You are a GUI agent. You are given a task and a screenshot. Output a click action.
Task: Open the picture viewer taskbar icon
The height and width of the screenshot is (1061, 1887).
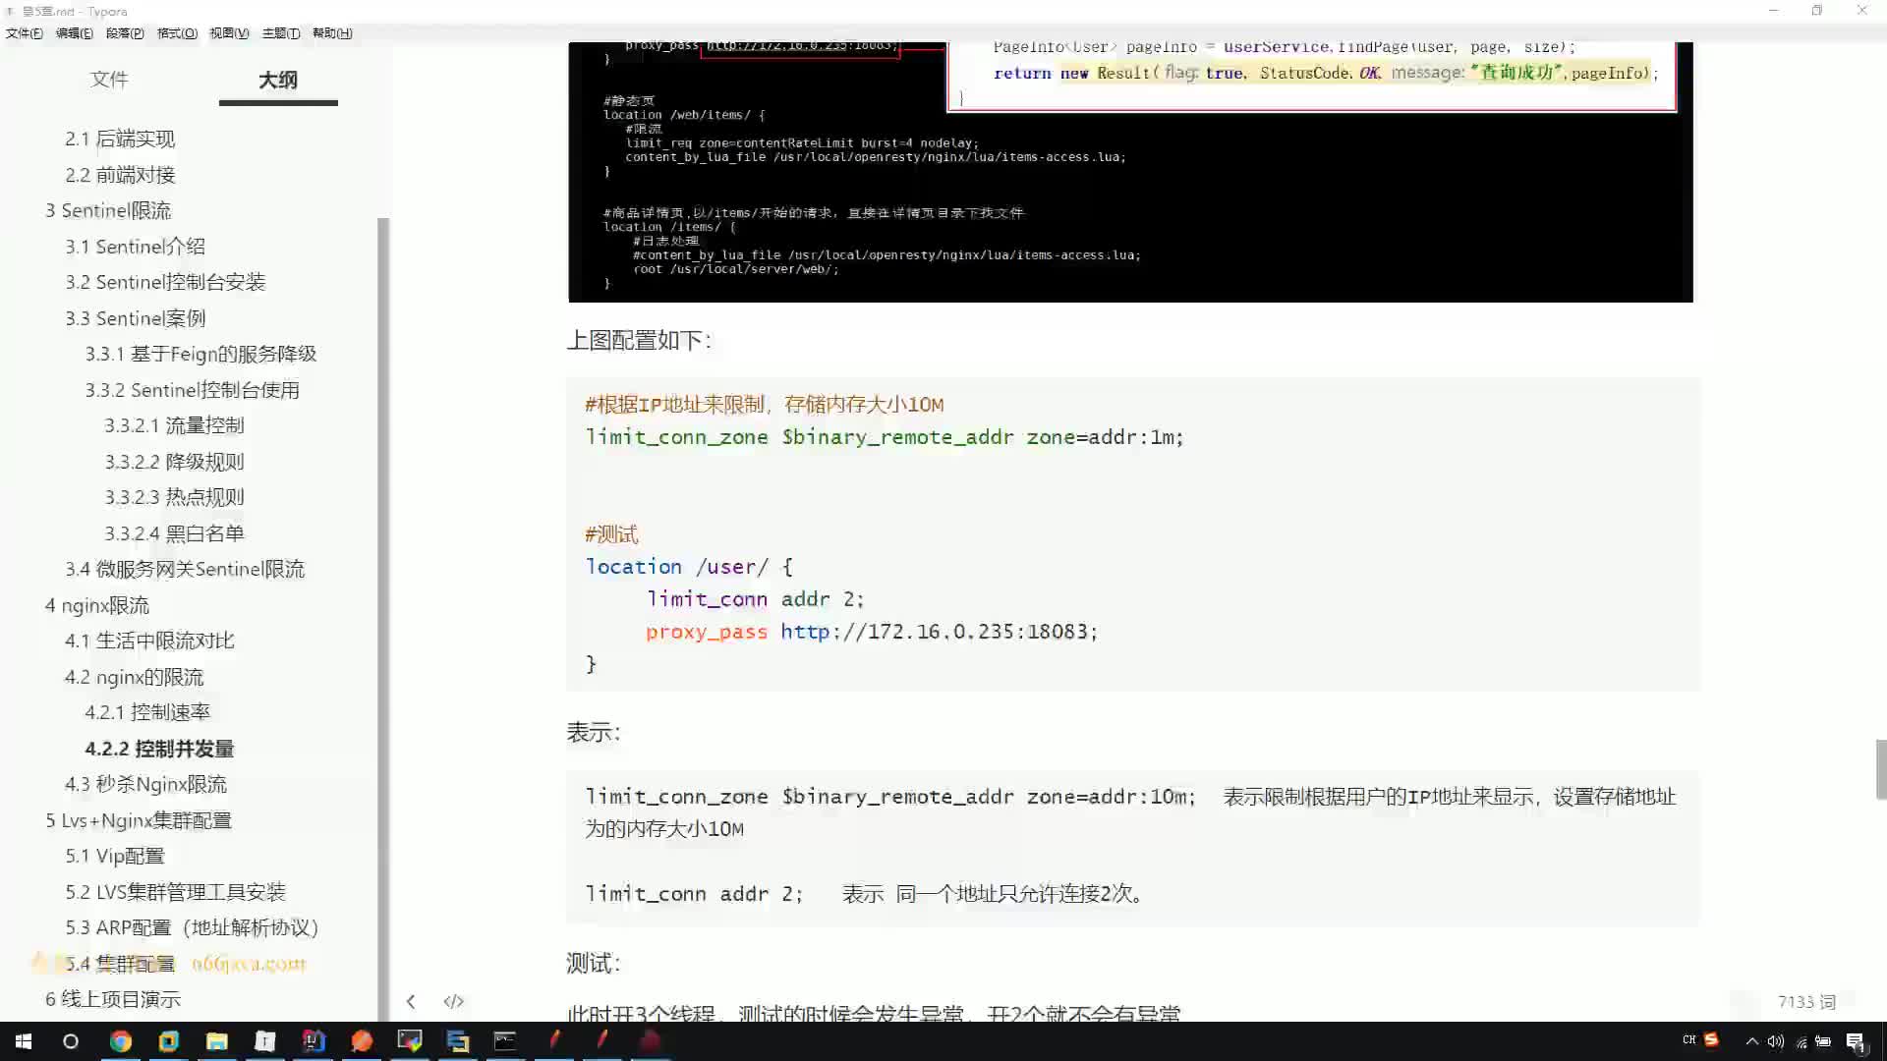coord(410,1041)
